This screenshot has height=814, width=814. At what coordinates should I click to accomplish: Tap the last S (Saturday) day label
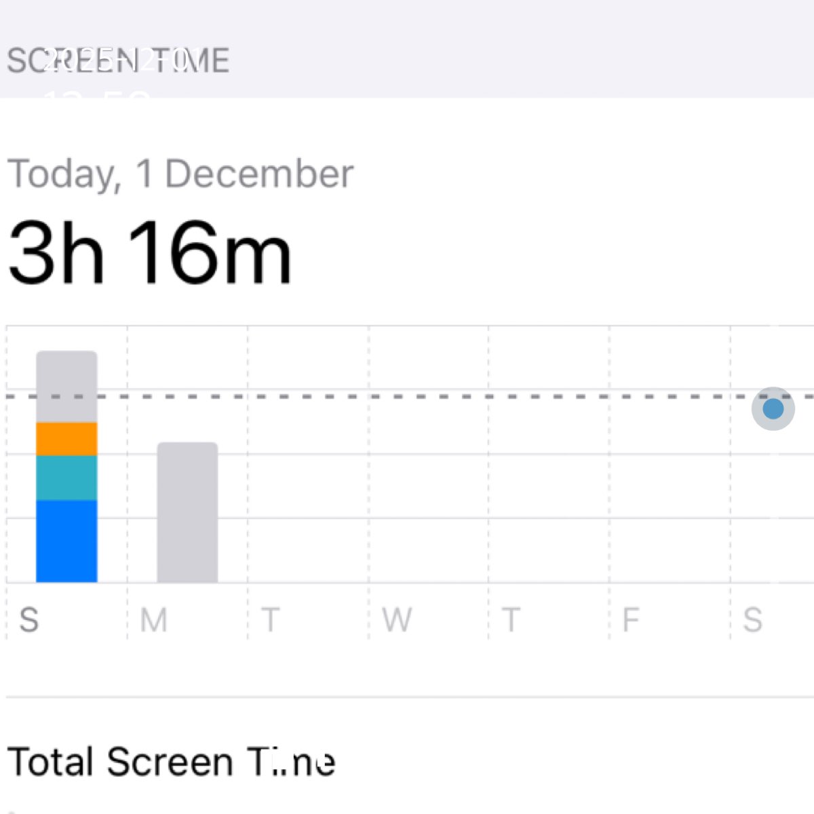752,620
